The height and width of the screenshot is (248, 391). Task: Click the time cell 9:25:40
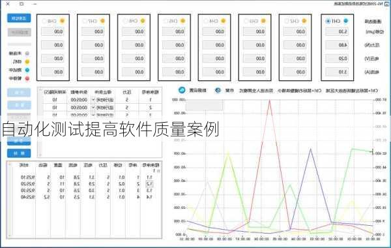click(27, 197)
